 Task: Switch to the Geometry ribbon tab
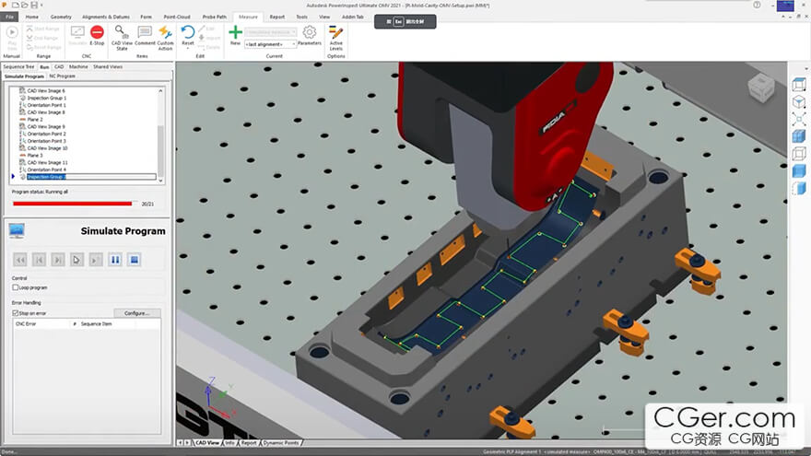tap(61, 18)
